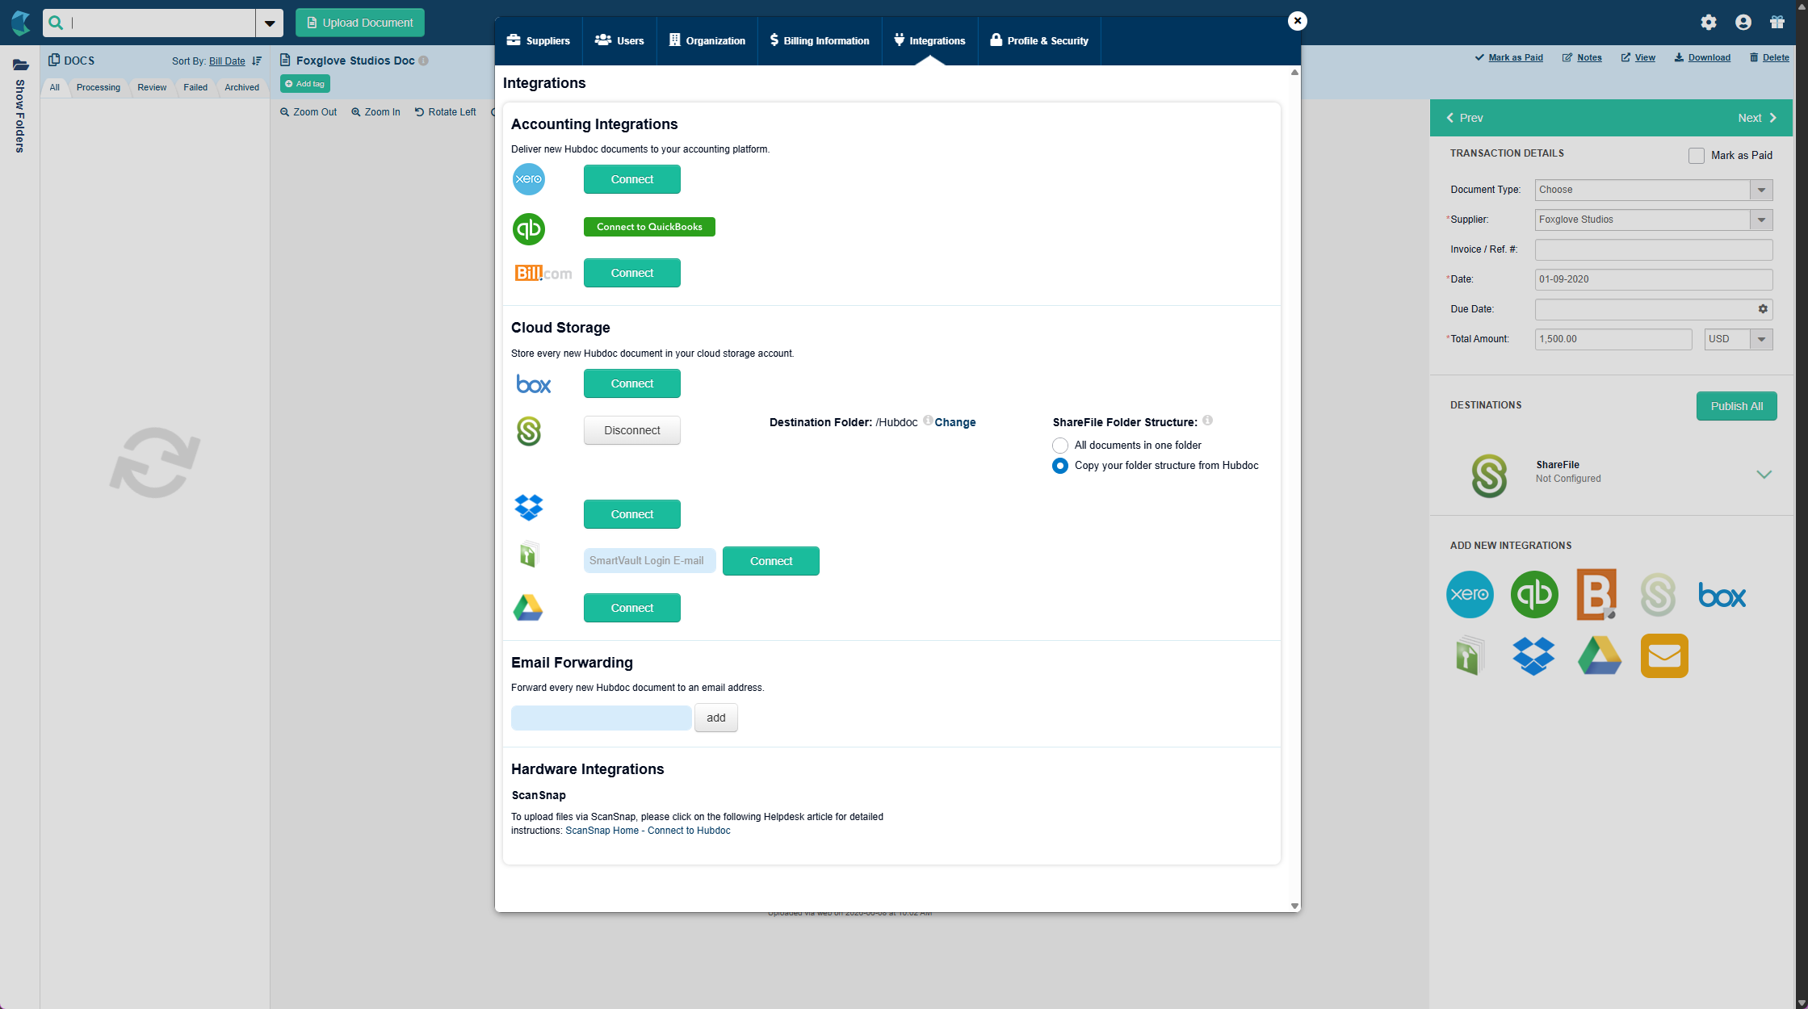Expand the ShareFile destination chevron
1808x1009 pixels.
point(1764,474)
